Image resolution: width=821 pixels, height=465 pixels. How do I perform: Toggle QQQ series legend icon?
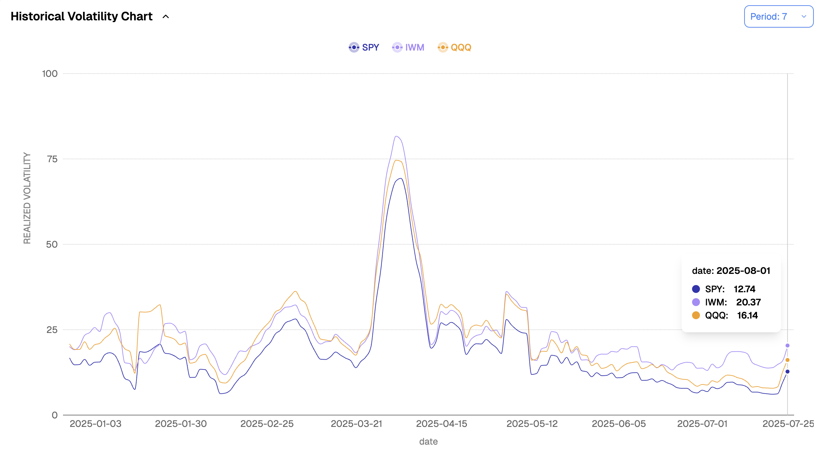(x=443, y=47)
